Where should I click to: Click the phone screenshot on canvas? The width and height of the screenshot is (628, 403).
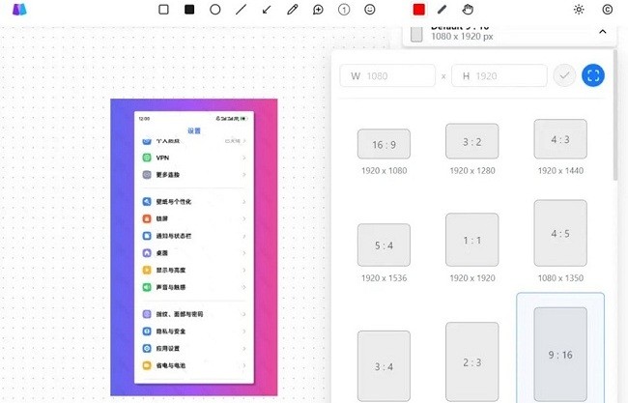tap(194, 247)
